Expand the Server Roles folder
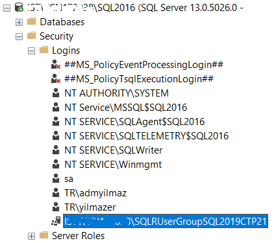The image size is (276, 243). (31, 236)
